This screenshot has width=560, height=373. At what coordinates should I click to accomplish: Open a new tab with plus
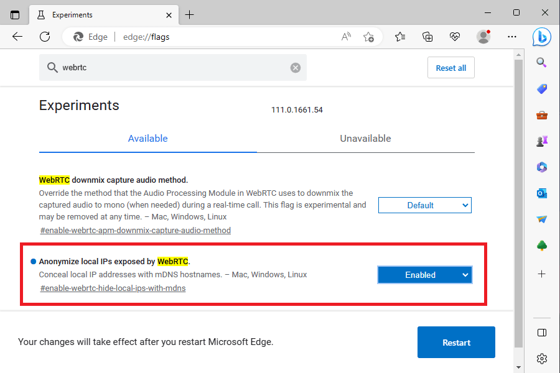pos(189,15)
